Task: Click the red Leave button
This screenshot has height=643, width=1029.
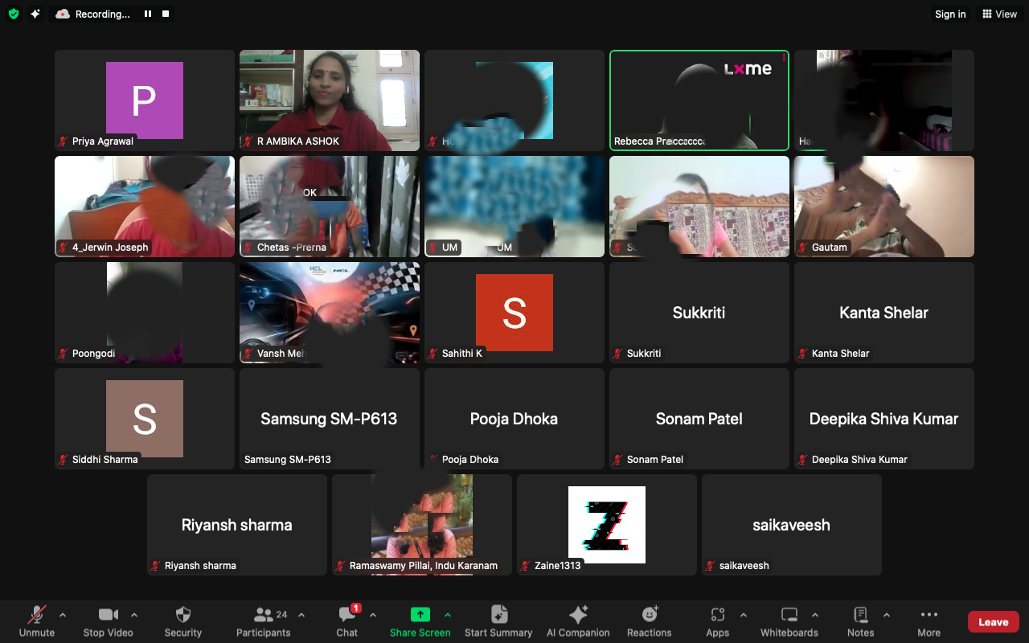Action: (993, 622)
